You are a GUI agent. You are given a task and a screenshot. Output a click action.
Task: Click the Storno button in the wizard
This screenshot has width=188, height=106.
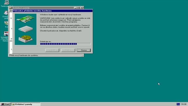(x=84, y=50)
